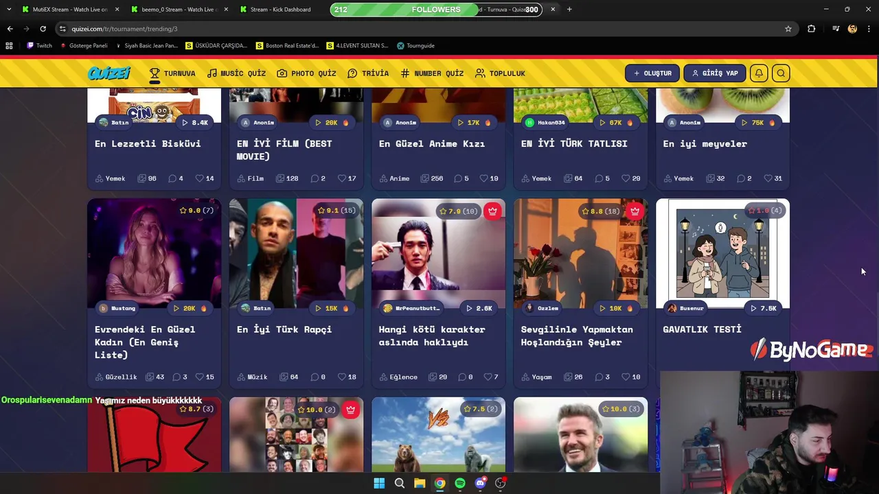Open the Windows Start menu
879x494 pixels.
click(x=379, y=483)
